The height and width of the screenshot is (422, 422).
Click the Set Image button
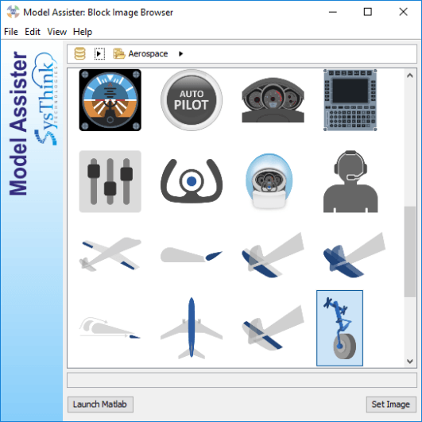coord(391,405)
